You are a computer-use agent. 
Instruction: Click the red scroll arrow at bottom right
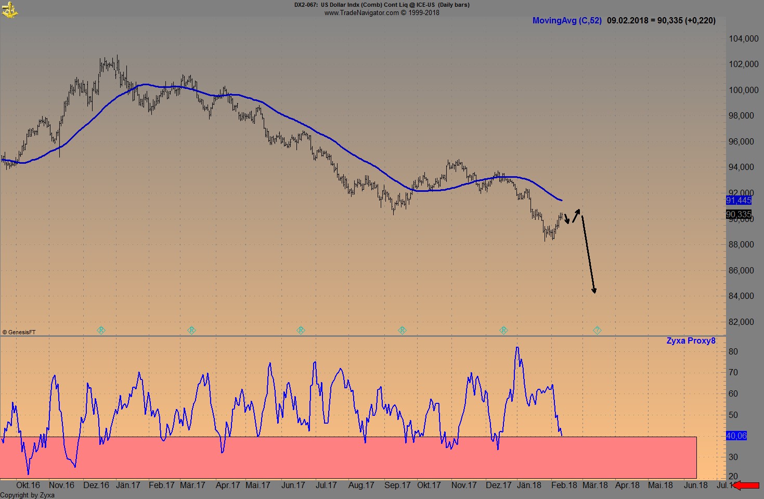[x=747, y=484]
